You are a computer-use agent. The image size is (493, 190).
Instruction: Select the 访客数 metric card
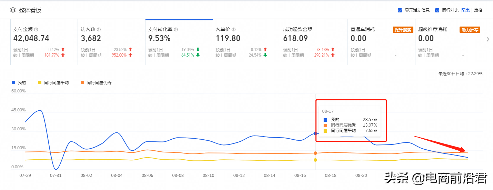tap(112, 42)
